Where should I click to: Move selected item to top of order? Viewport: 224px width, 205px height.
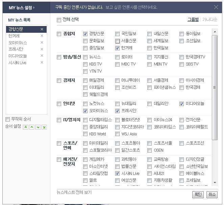(25, 127)
